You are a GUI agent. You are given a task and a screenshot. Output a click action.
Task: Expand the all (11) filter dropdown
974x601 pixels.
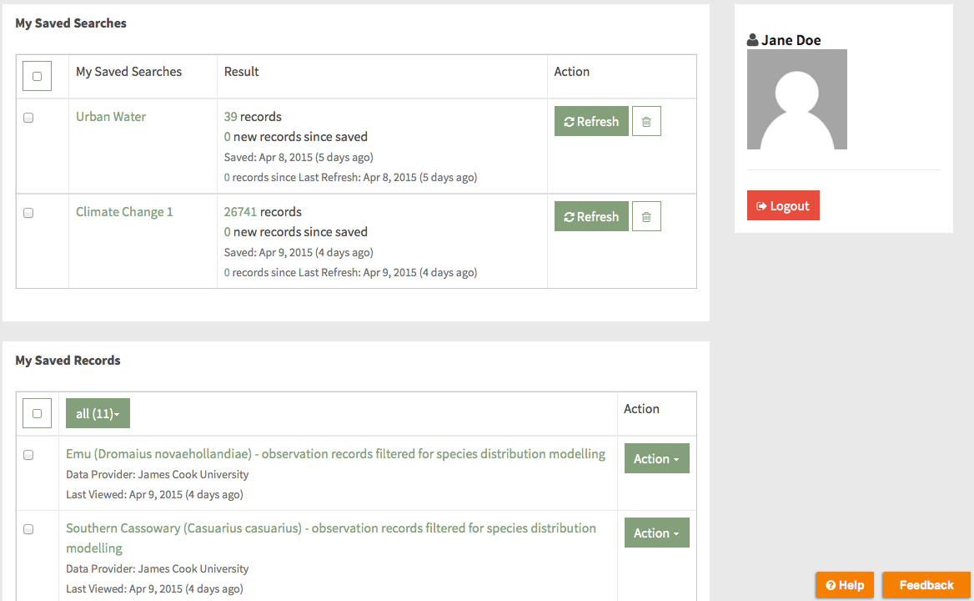click(x=98, y=414)
